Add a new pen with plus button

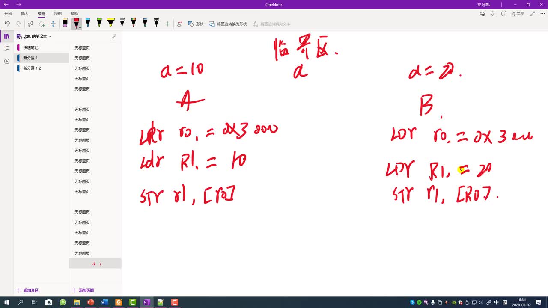click(x=167, y=24)
